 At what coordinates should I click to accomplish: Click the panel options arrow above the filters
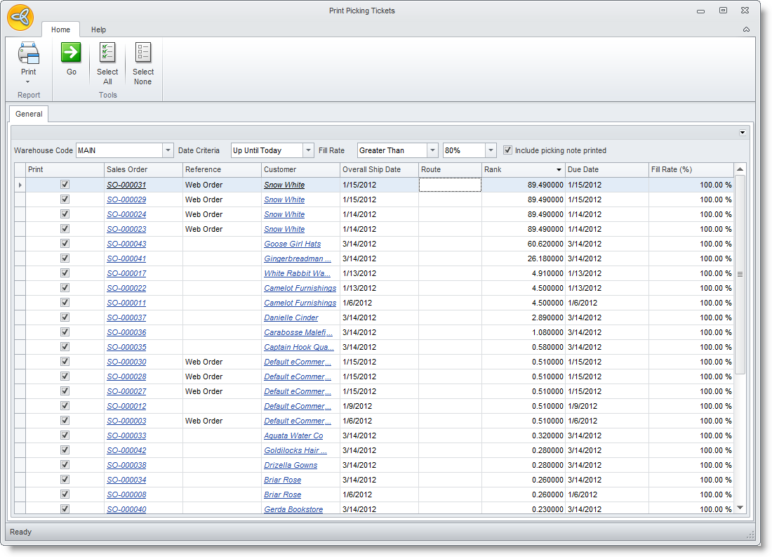tap(743, 132)
